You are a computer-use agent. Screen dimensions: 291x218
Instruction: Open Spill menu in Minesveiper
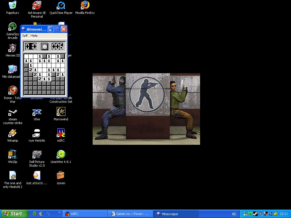[25, 35]
